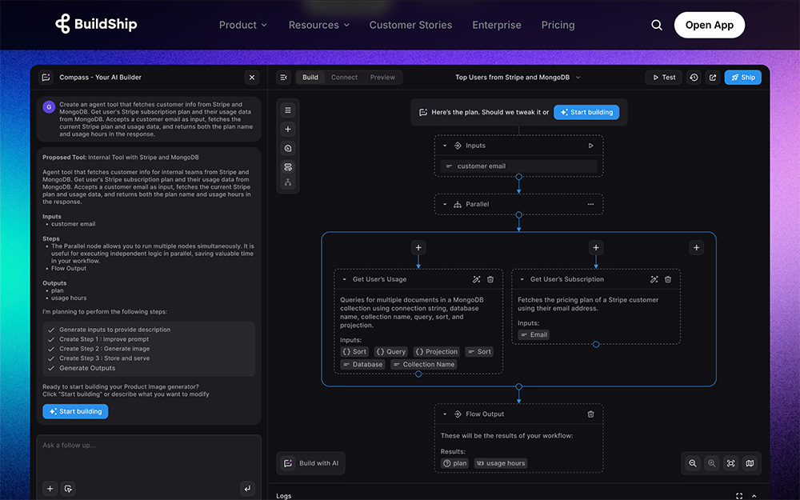The width and height of the screenshot is (800, 500).
Task: Add node above Get User's Usage
Action: 418,248
